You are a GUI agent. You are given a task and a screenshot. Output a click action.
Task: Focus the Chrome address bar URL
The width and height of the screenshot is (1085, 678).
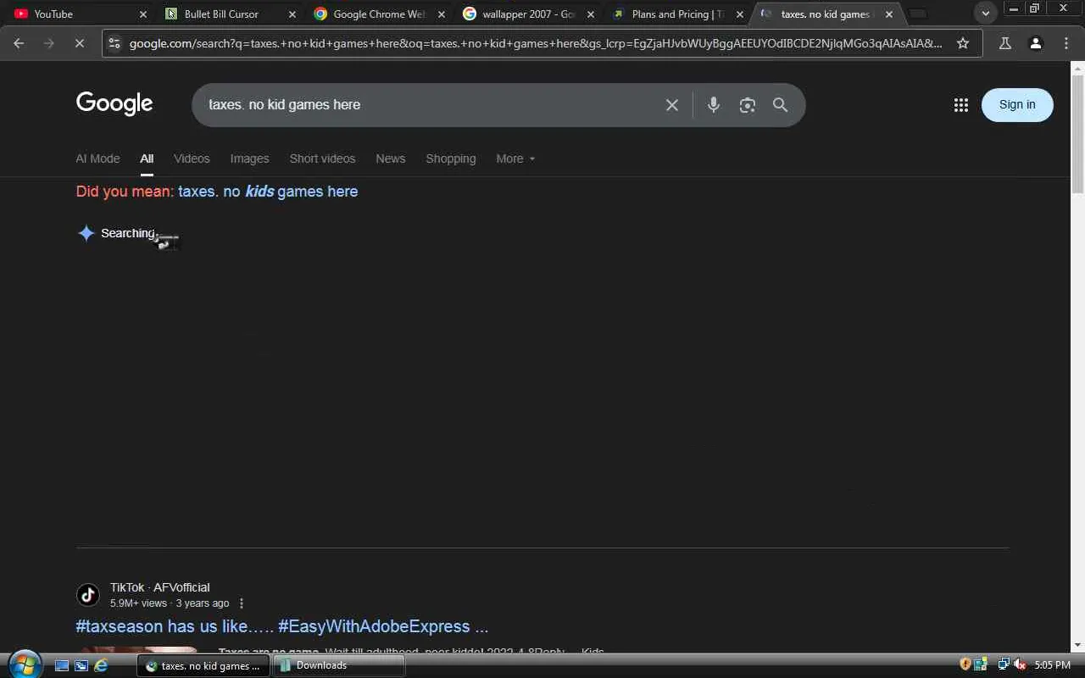[536, 43]
